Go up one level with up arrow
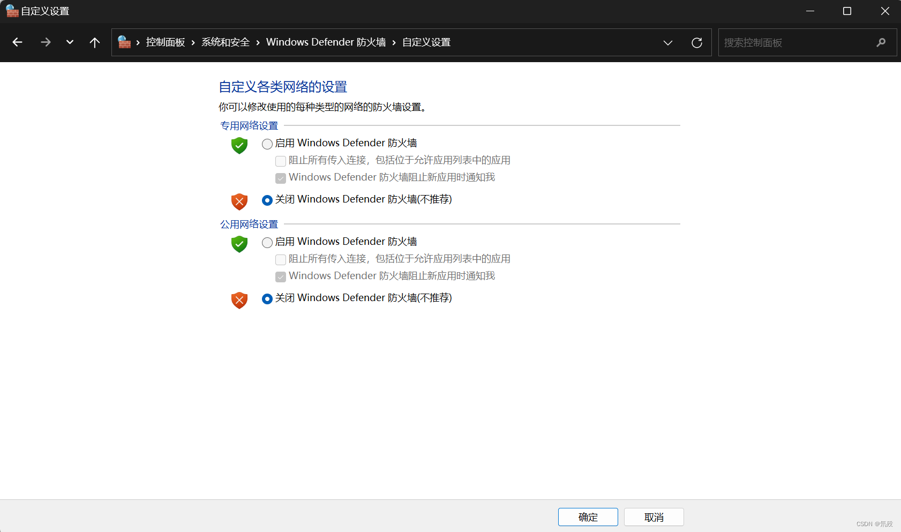The image size is (901, 532). click(x=95, y=42)
